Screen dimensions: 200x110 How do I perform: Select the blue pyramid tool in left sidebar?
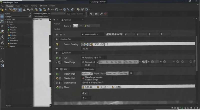2,16
